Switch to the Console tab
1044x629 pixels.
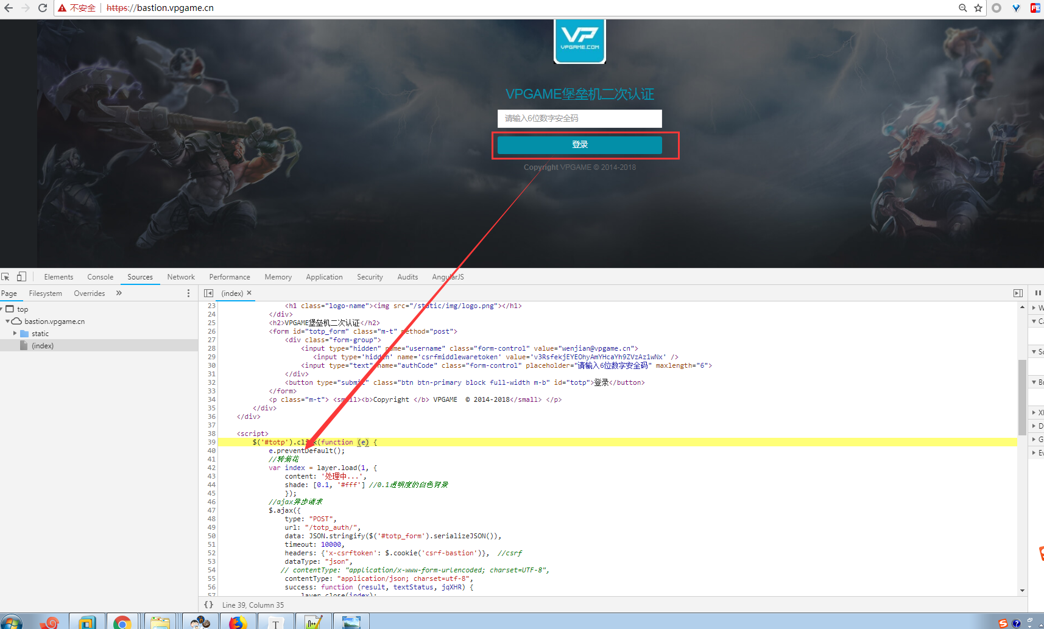coord(101,277)
